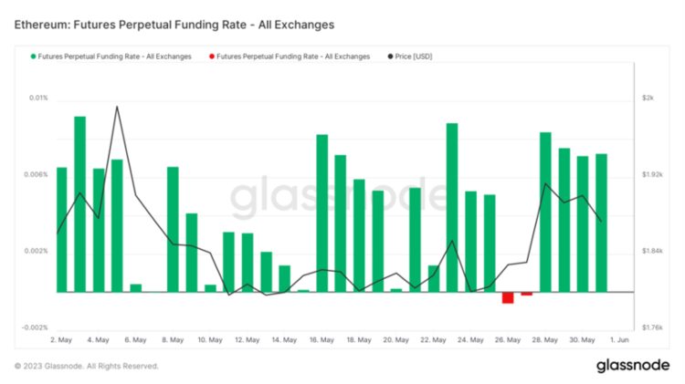Click the '$2k' right axis label
Screen dimensions: 685x384
648,99
